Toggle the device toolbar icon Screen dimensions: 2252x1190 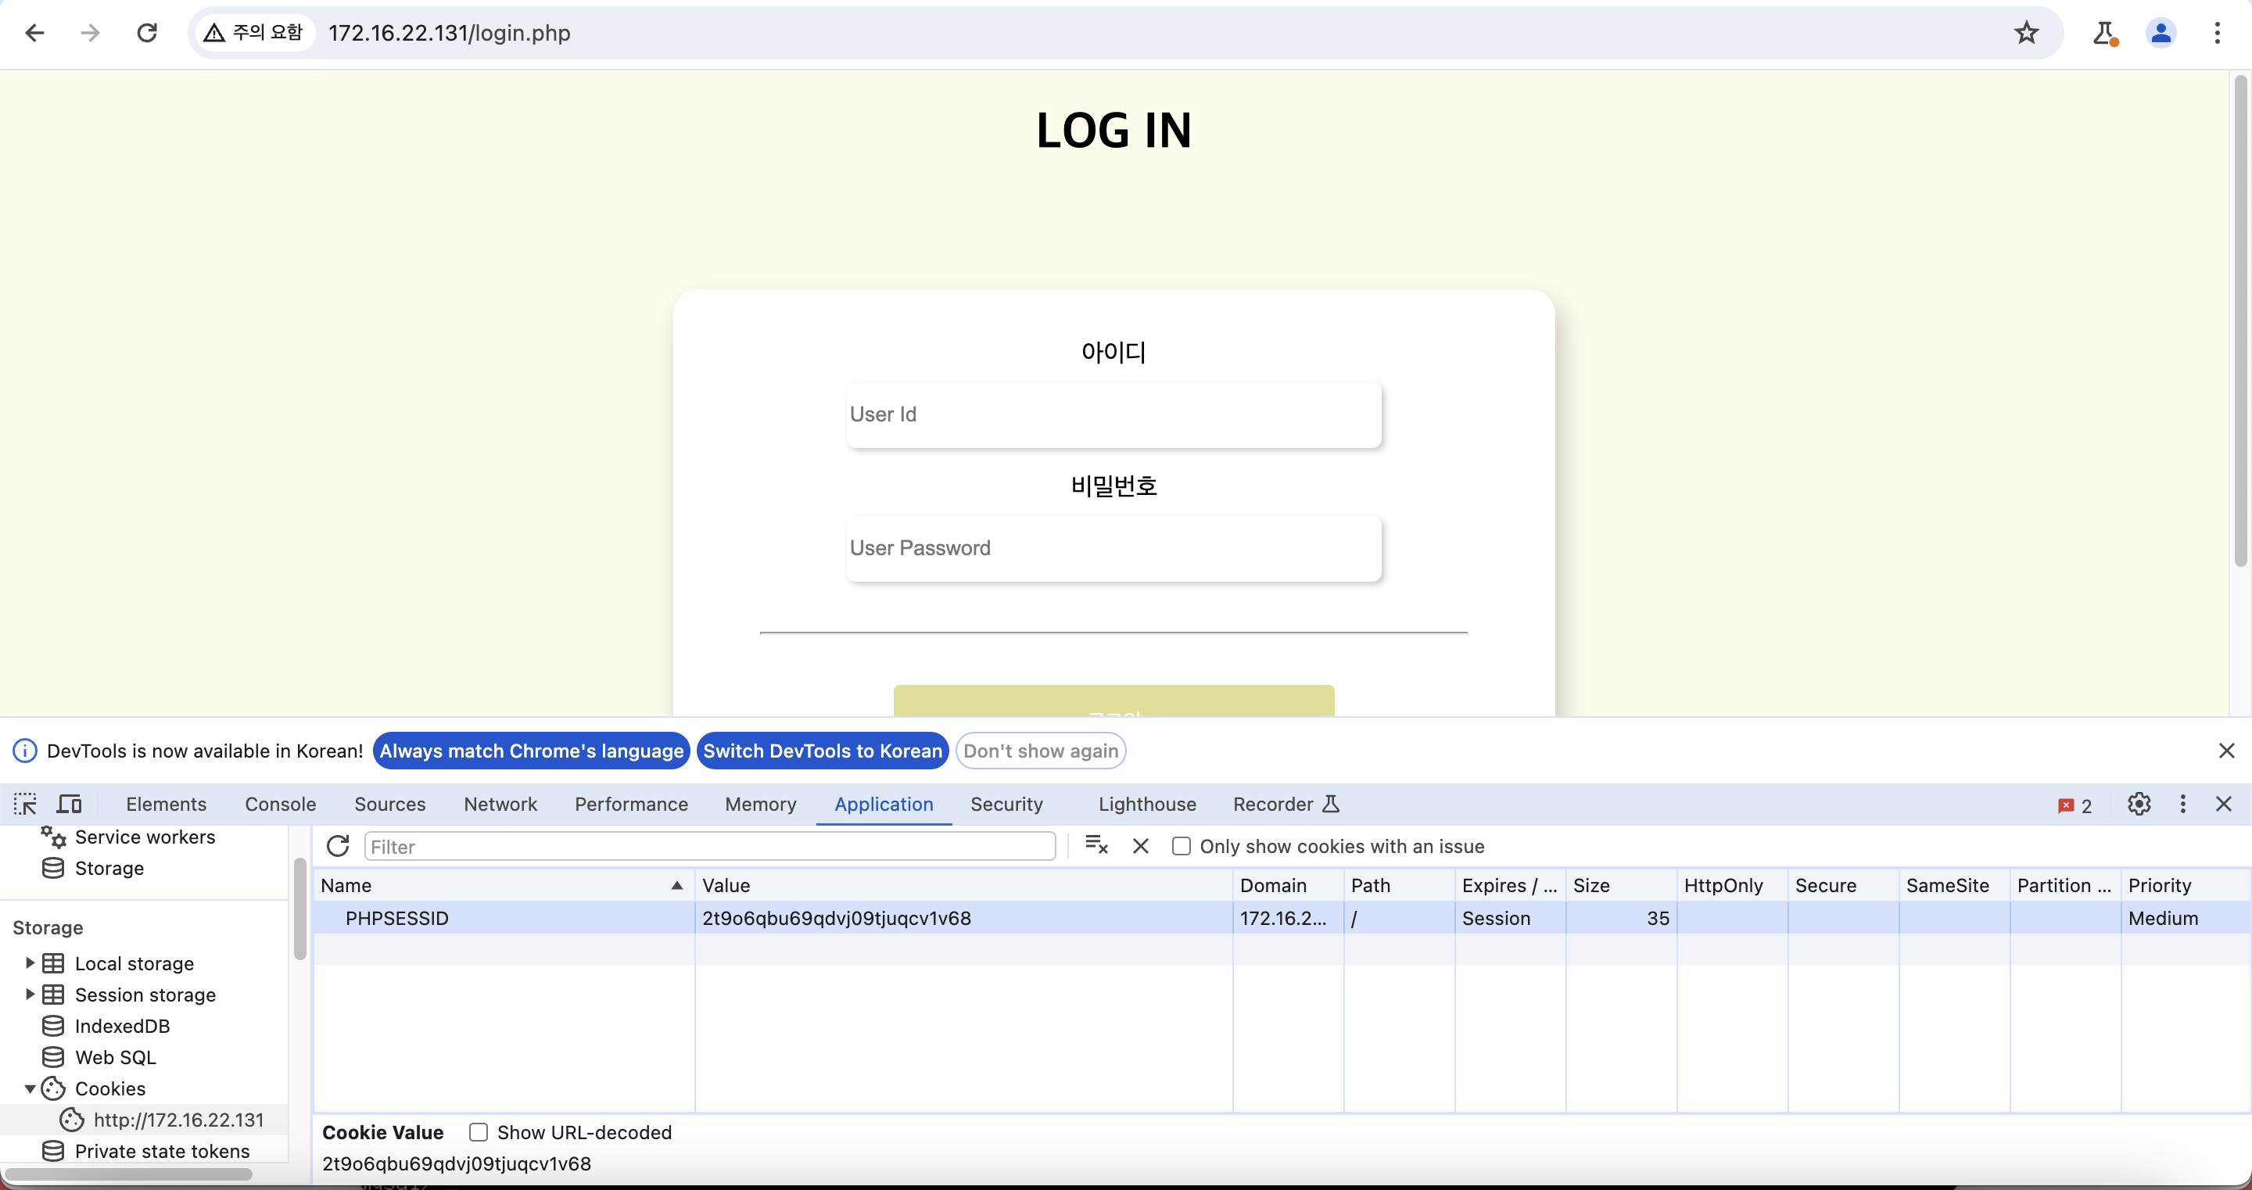pos(69,804)
